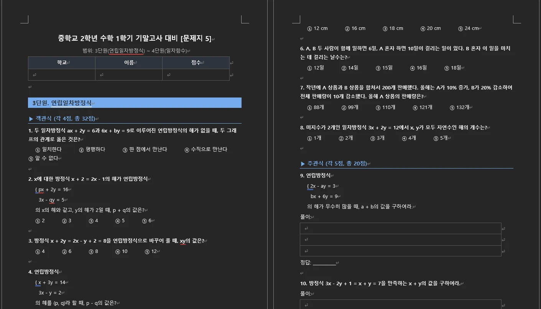Select option '② 14일'
This screenshot has width=541, height=309.
(350, 68)
